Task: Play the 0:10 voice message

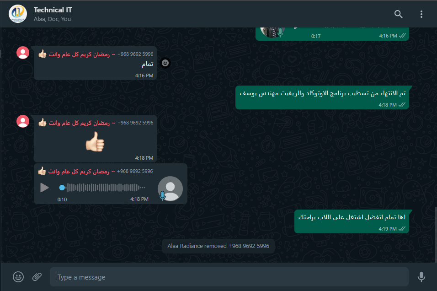Action: pyautogui.click(x=44, y=188)
